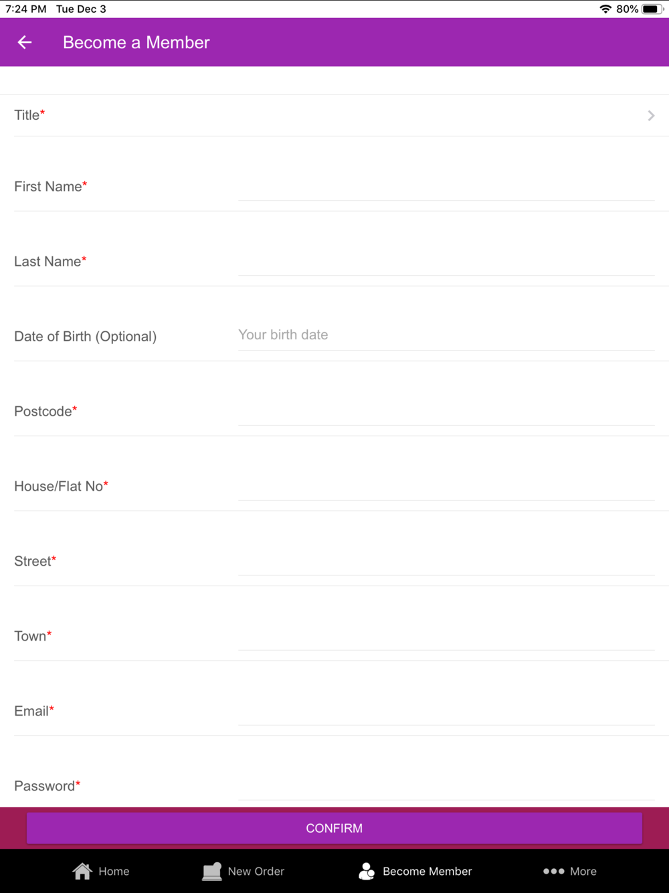
Task: Focus the First Name field
Action: click(446, 186)
